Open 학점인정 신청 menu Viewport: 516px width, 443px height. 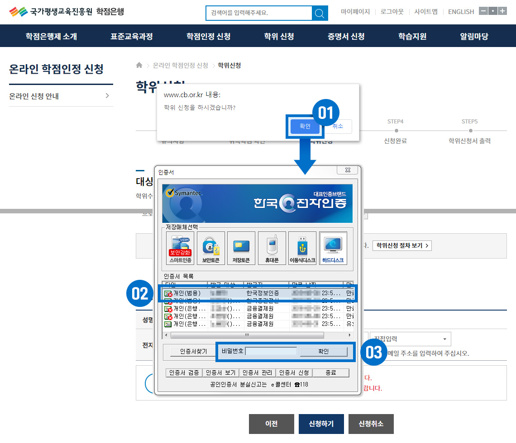point(208,36)
